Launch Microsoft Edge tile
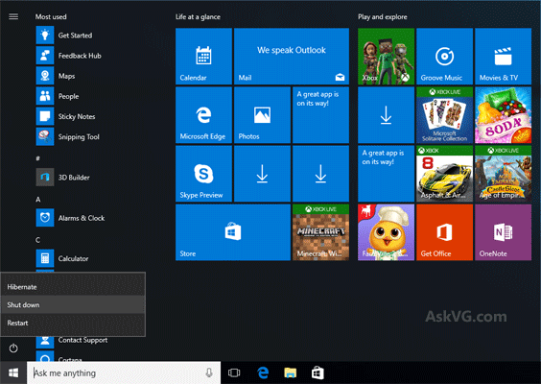 (x=204, y=115)
